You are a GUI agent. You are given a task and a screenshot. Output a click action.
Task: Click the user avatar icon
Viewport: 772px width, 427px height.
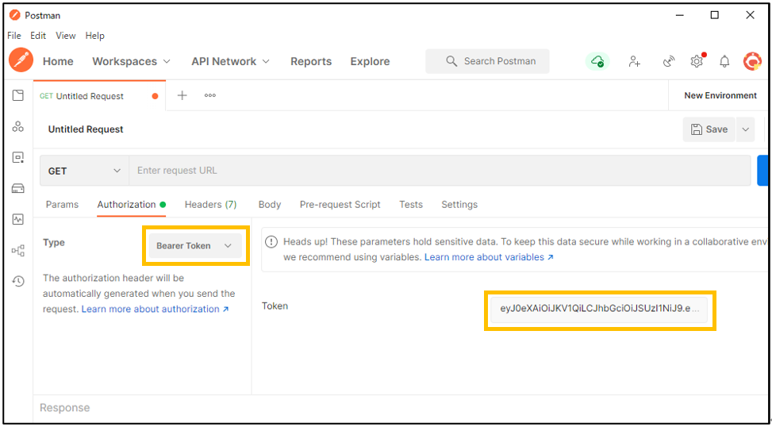(752, 61)
